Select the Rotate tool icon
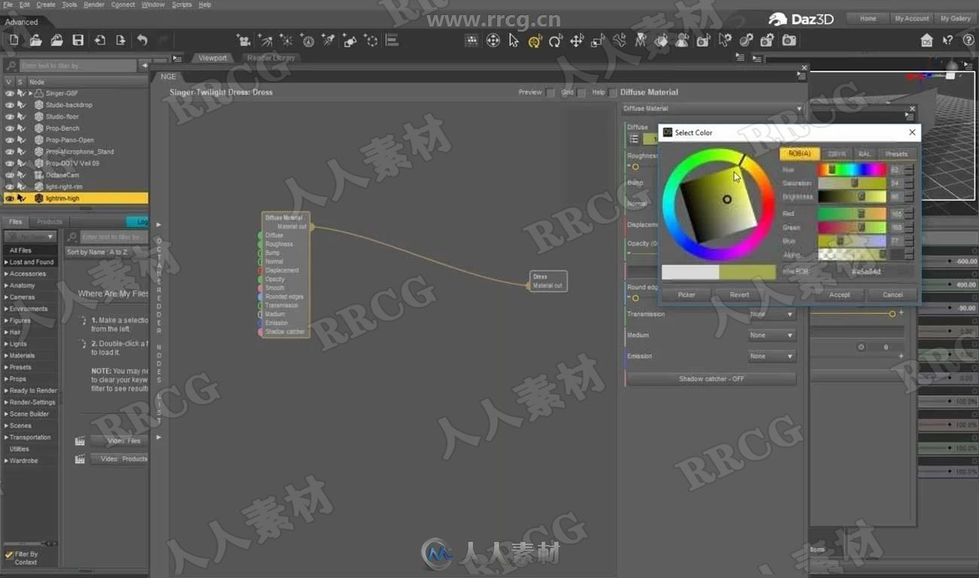This screenshot has height=578, width=979. (556, 41)
